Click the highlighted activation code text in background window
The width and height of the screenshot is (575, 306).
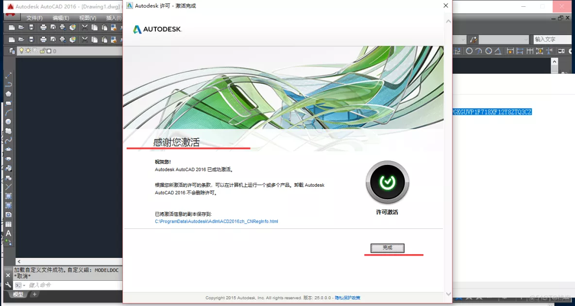[x=492, y=112]
